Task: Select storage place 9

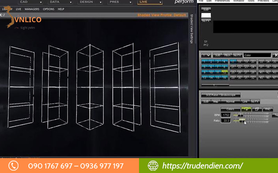Action: (204, 72)
